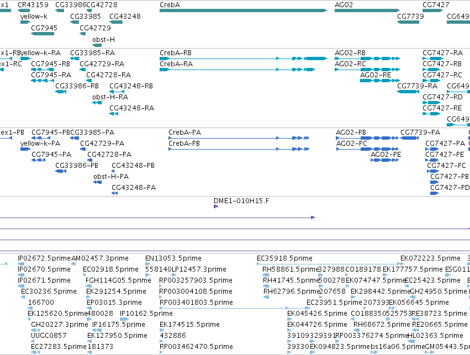
Task: Select the yellow-k-PA protein feature
Action: click(25, 149)
